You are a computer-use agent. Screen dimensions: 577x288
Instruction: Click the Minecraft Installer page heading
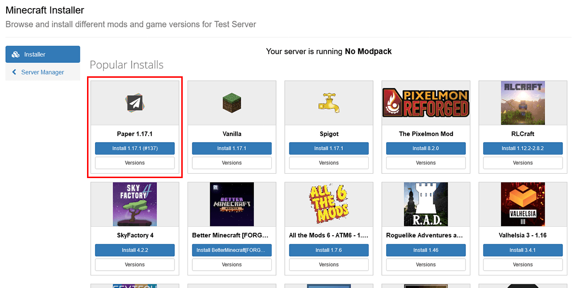45,10
